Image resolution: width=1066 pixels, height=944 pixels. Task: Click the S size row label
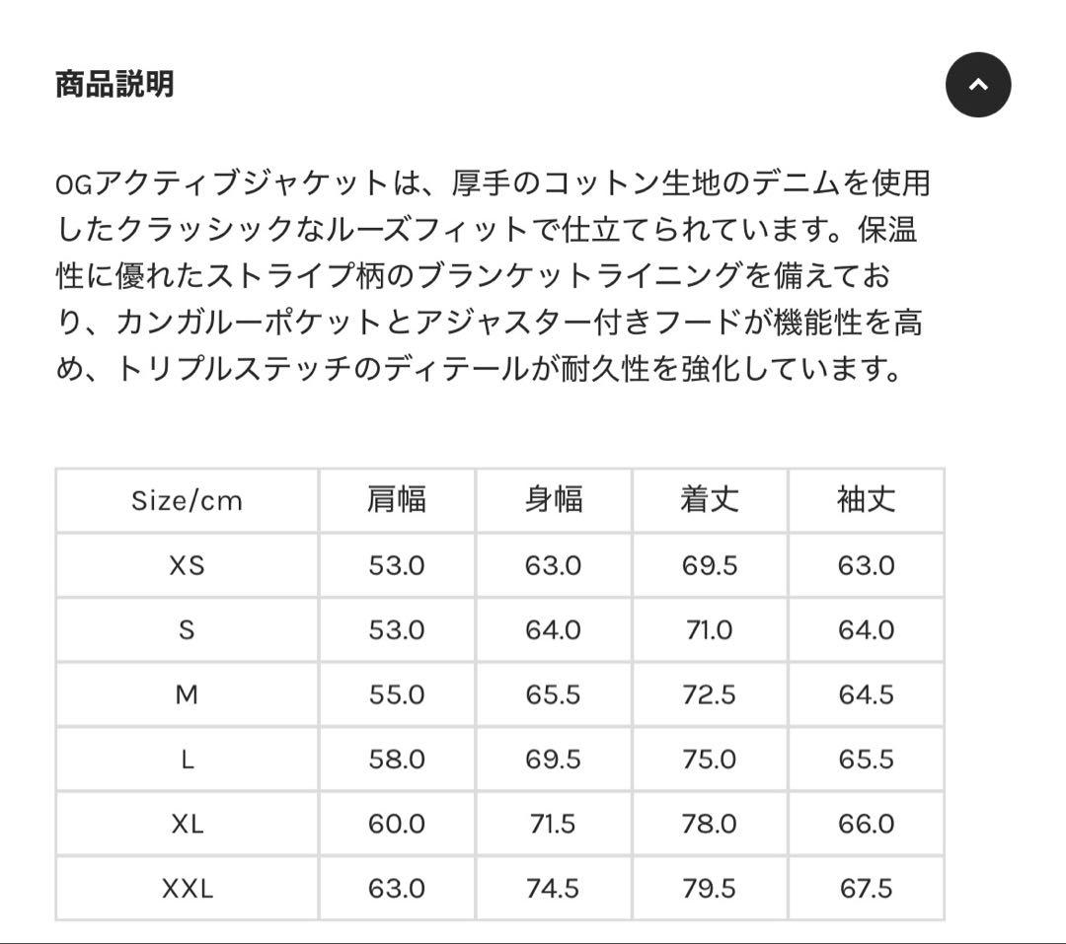click(187, 630)
